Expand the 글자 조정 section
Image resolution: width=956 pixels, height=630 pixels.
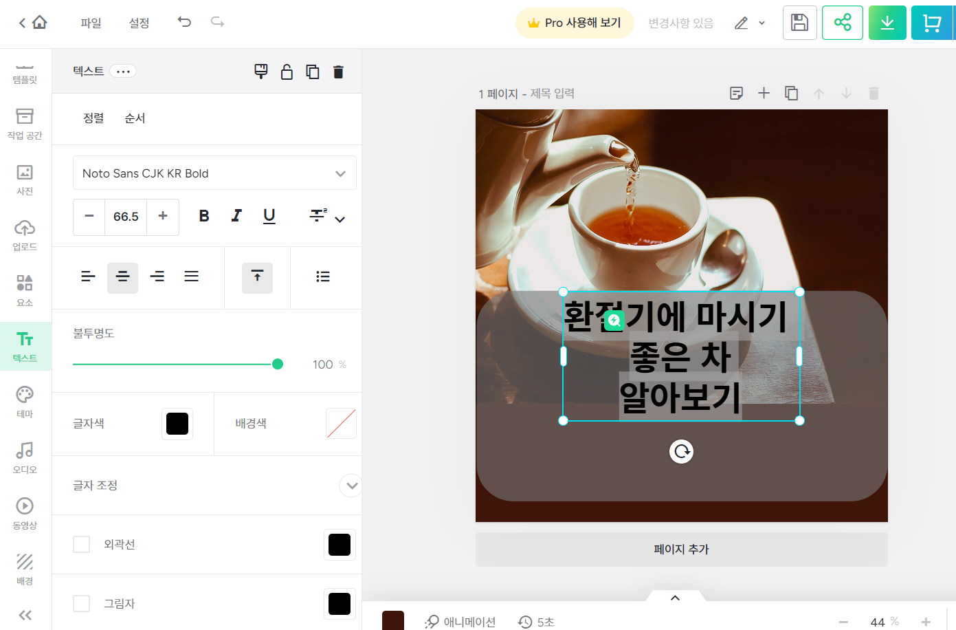(351, 486)
